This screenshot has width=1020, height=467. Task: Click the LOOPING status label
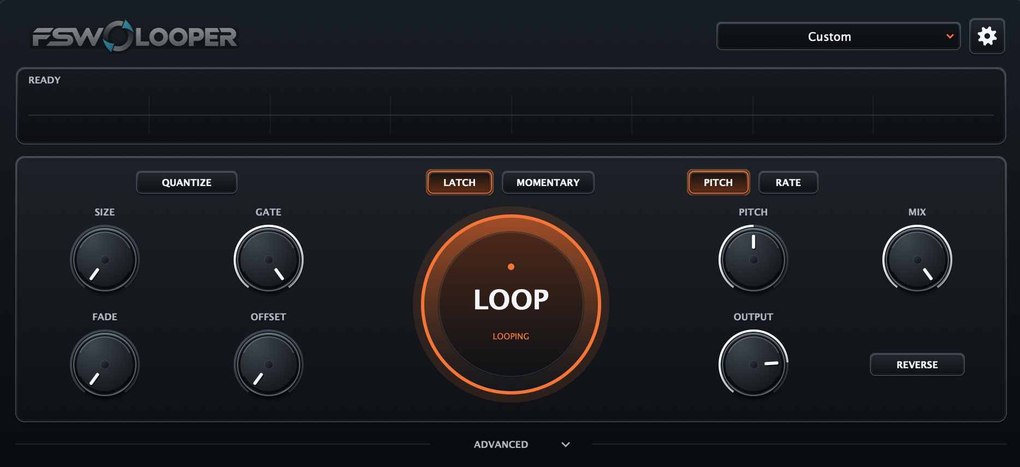point(511,336)
